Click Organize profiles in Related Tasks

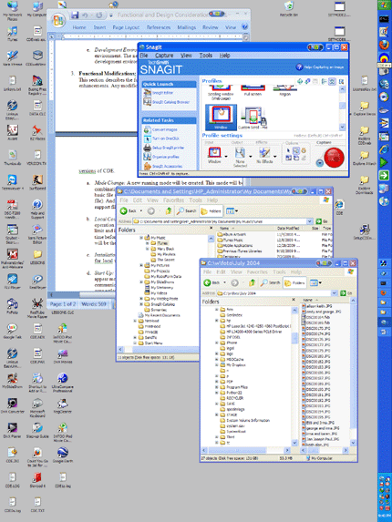[166, 157]
